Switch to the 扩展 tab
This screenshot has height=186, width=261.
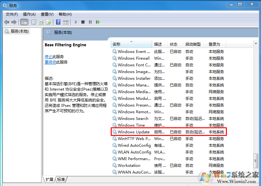point(49,180)
